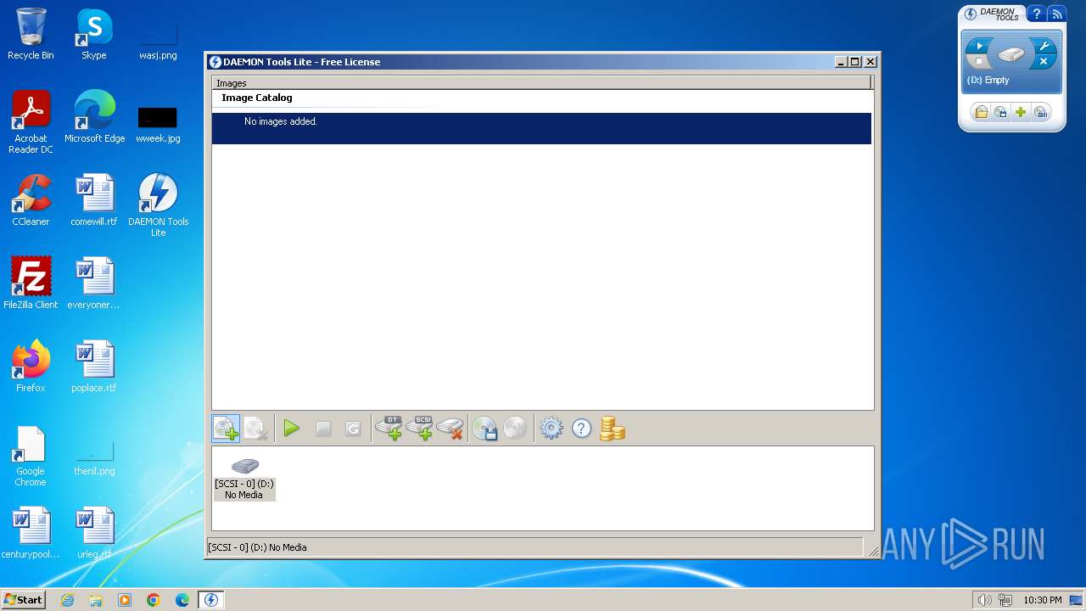Image resolution: width=1086 pixels, height=611 pixels.
Task: Click the Make Disc Image icon
Action: pyautogui.click(x=484, y=429)
